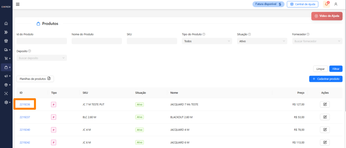Open product ID 2219242 link
This screenshot has height=148, width=346.
pos(25,143)
